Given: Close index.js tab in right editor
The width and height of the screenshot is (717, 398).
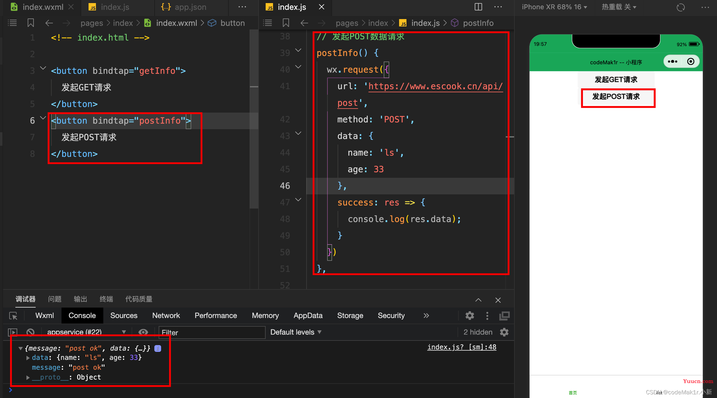Looking at the screenshot, I should tap(322, 7).
